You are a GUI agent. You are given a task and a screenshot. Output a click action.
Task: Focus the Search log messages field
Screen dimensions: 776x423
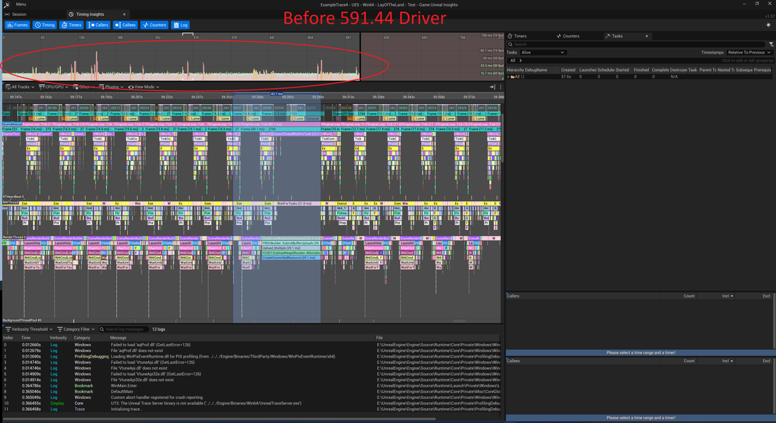coord(123,329)
